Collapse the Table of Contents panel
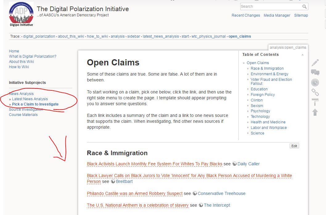The width and height of the screenshot is (326, 215). pos(302,55)
